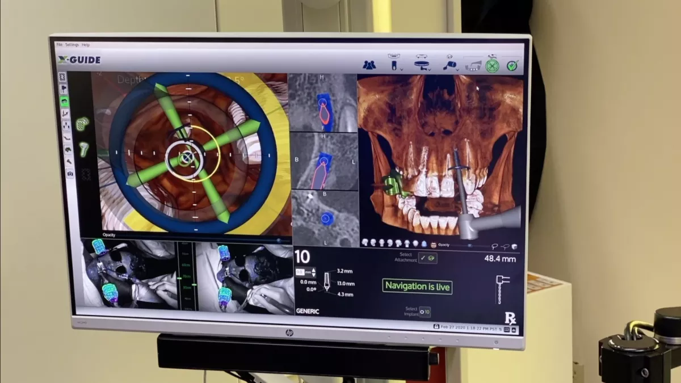This screenshot has width=681, height=383.
Task: Click the patients group icon in top toolbar
Action: point(369,65)
